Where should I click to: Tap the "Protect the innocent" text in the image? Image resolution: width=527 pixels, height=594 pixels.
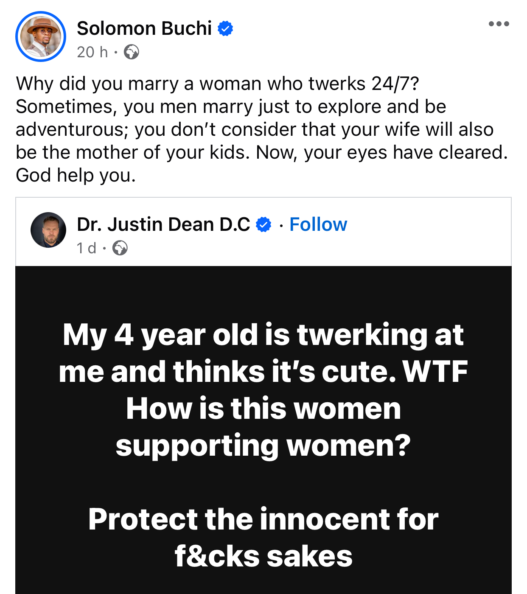[x=263, y=519]
